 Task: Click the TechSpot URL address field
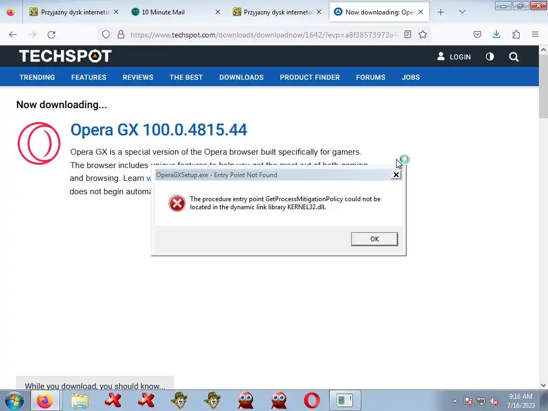pos(264,35)
